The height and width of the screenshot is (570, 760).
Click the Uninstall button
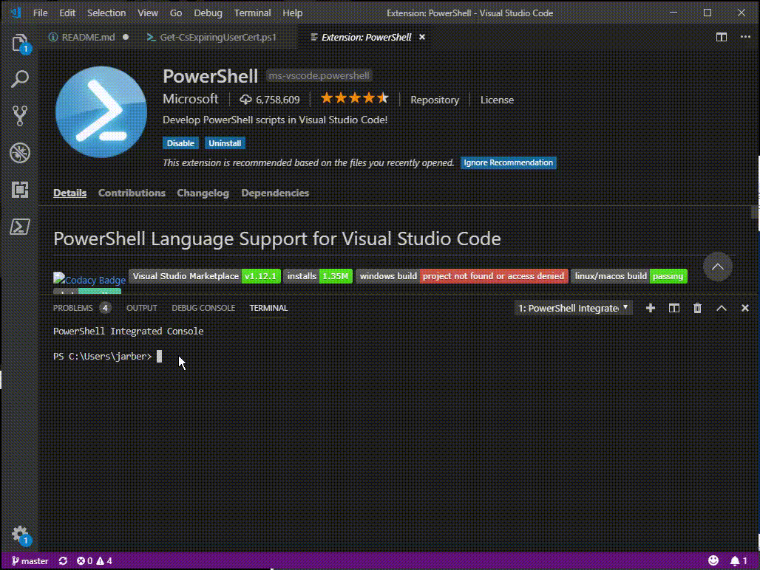pos(225,143)
